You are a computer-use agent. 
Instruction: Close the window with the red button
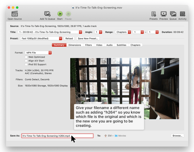pos(9,8)
